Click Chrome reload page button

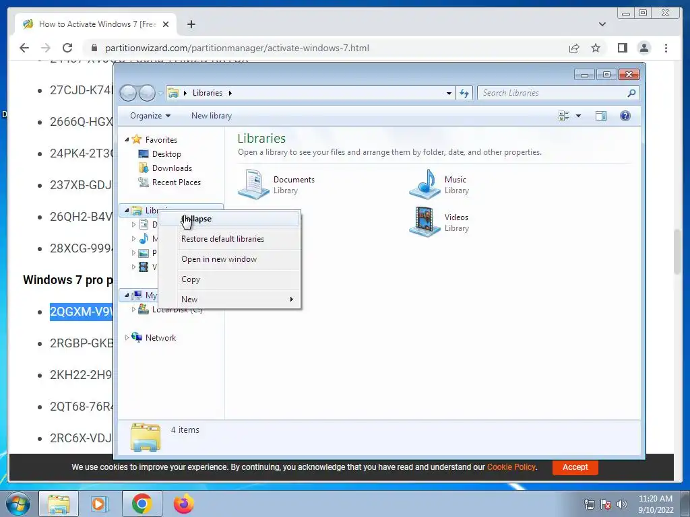pos(67,48)
